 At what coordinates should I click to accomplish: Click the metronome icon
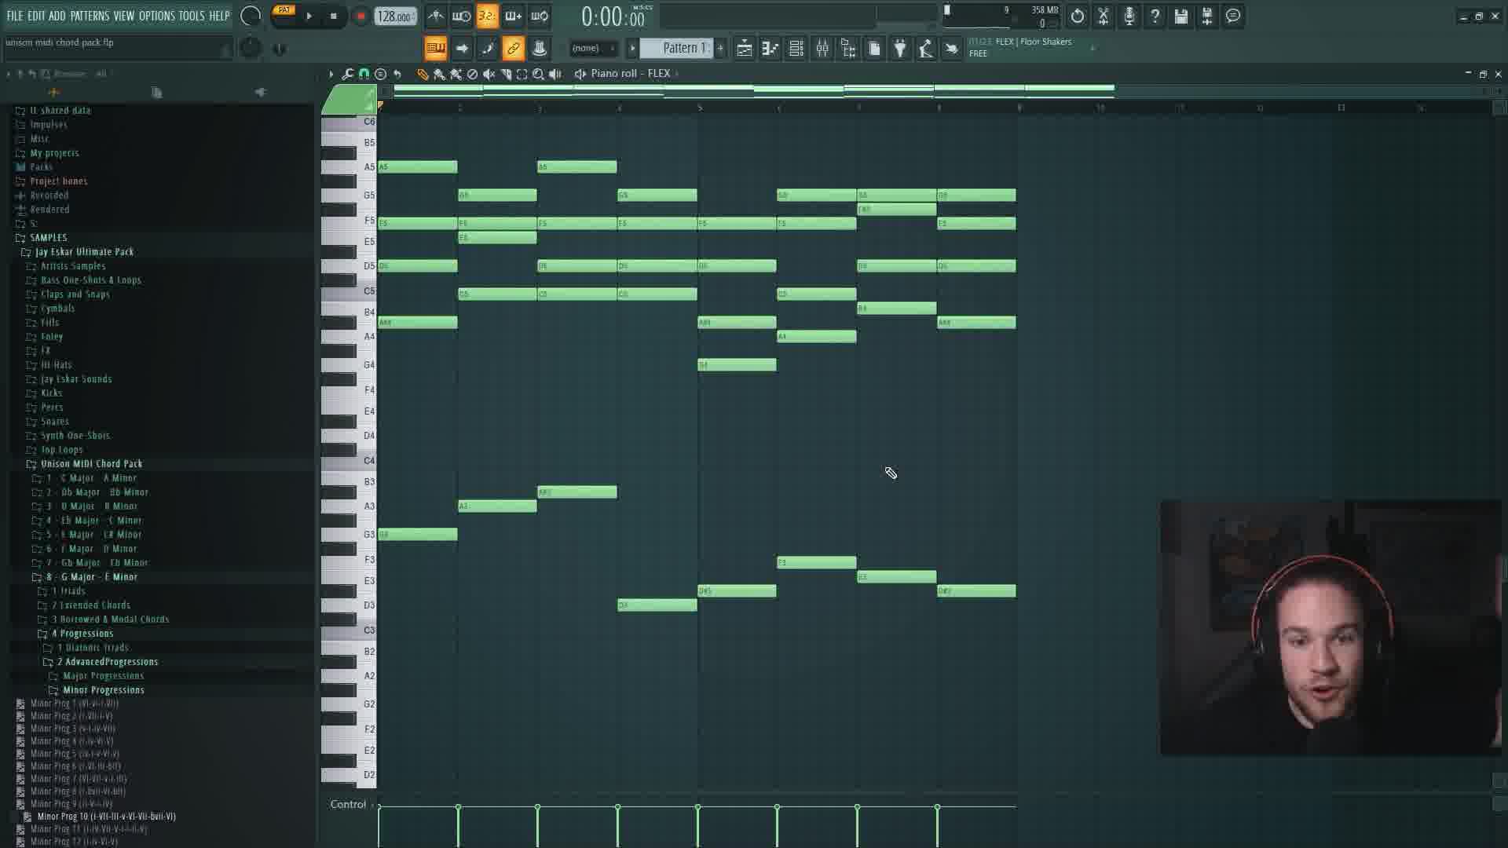coord(435,16)
